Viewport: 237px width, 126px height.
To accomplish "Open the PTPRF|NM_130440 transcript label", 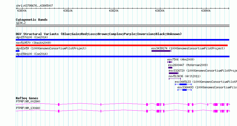I will [28, 108].
